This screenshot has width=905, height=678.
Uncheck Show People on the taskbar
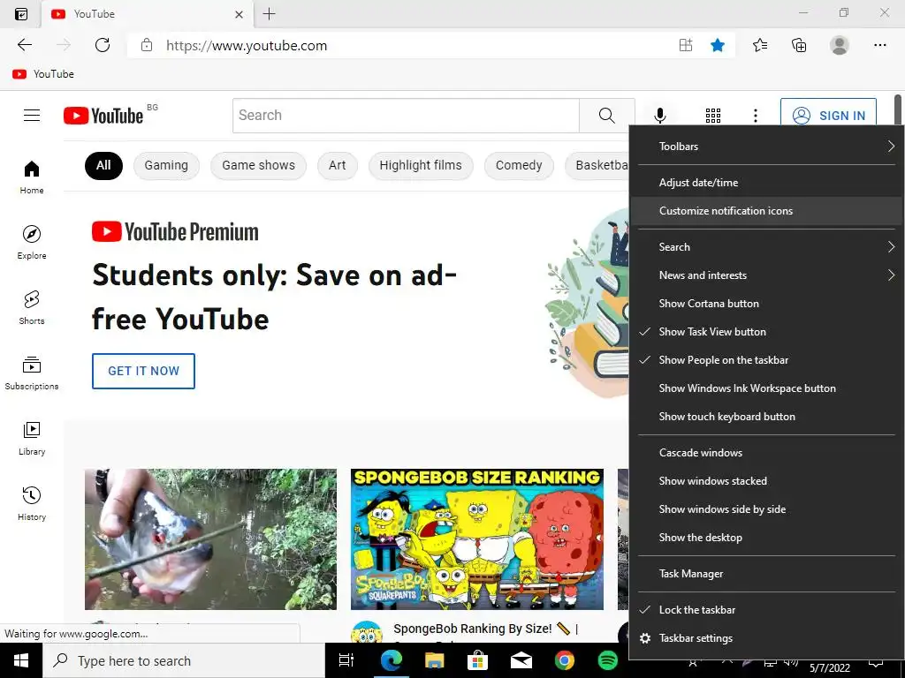click(767, 360)
